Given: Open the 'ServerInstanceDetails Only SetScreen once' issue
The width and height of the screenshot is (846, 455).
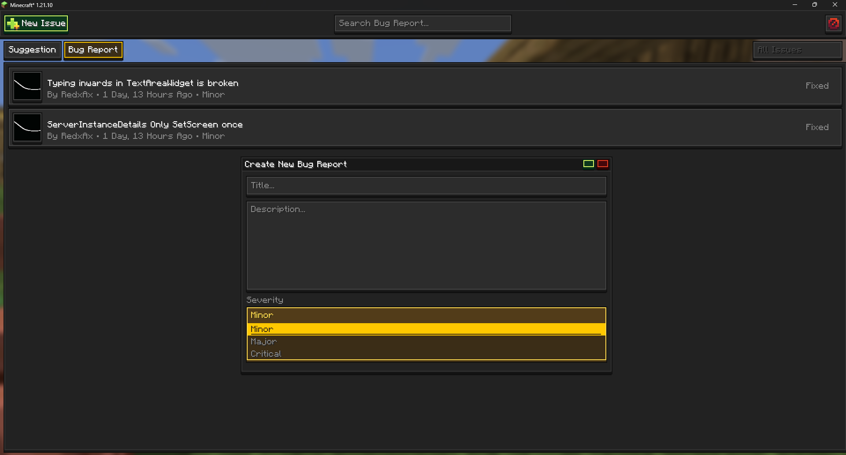Looking at the screenshot, I should (425, 127).
